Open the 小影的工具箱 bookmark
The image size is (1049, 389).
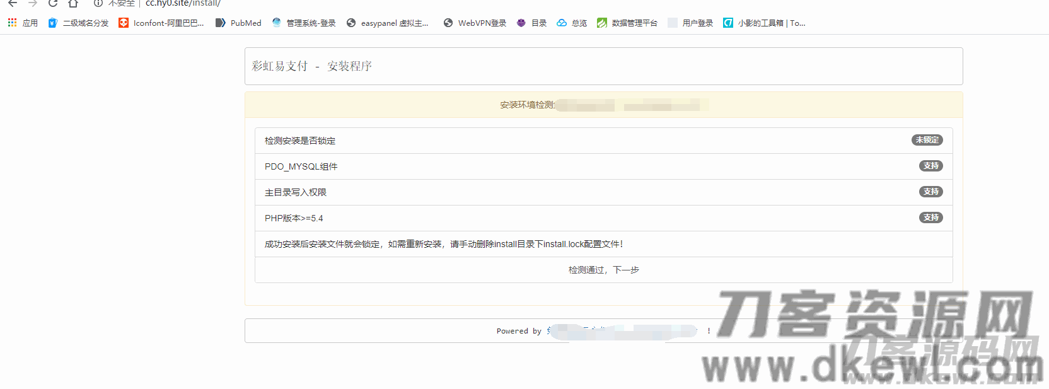click(x=764, y=23)
